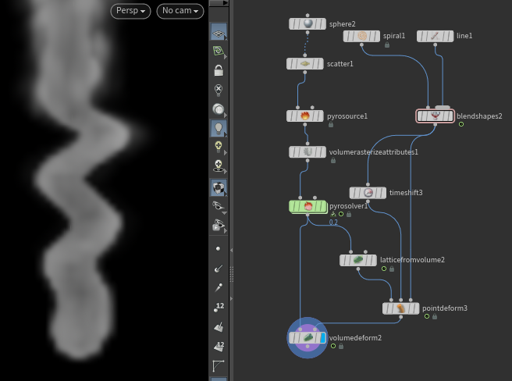
Task: Select the green pyrosolver1 node
Action: tap(308, 207)
